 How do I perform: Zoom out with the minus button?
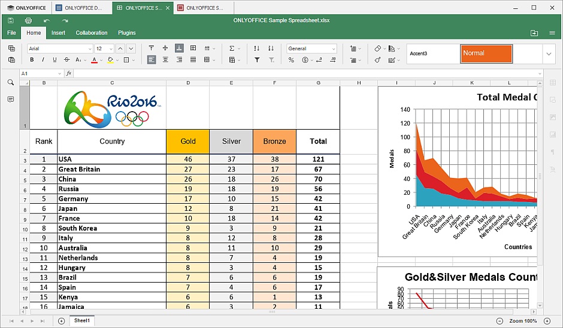[500, 321]
